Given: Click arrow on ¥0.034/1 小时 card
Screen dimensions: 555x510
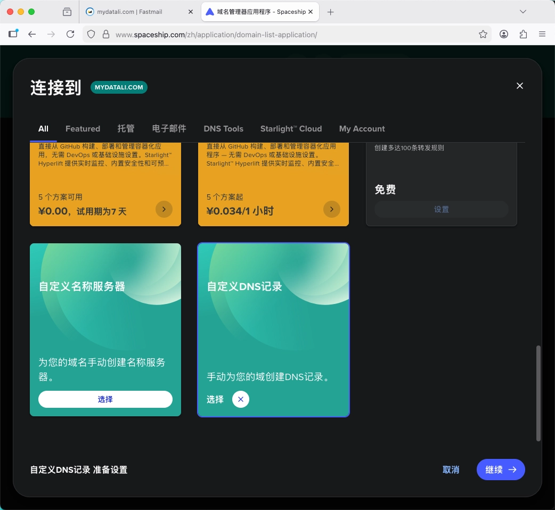Looking at the screenshot, I should [332, 210].
